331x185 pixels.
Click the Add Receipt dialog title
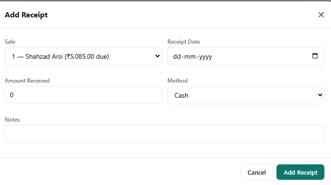tap(26, 15)
